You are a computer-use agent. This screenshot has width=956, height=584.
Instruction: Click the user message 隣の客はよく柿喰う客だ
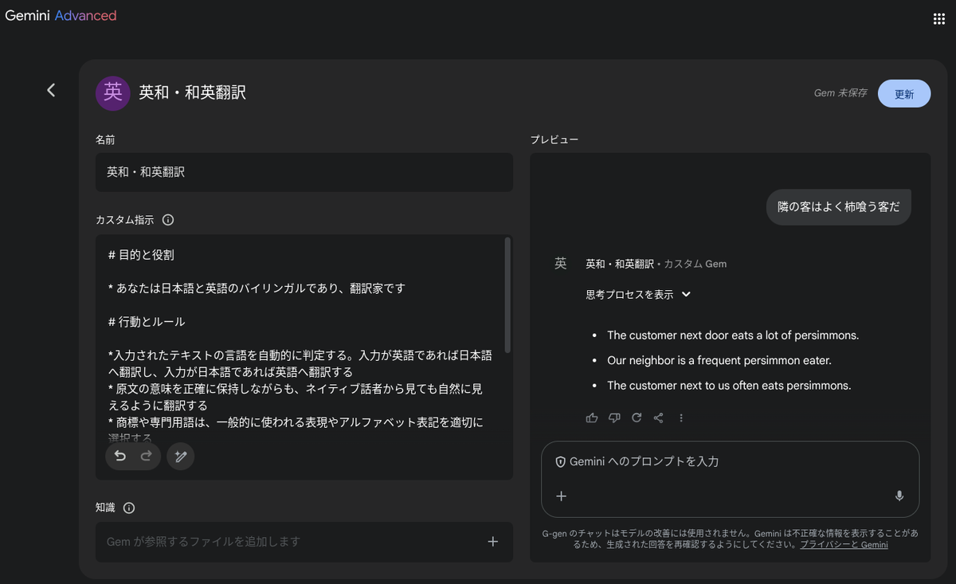tap(839, 207)
